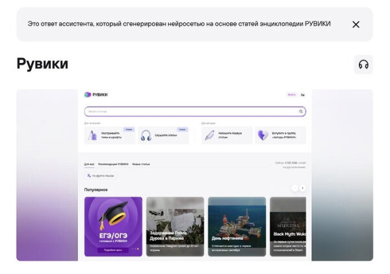Open the Aa font settings icon
The image size is (390, 274).
302,95
